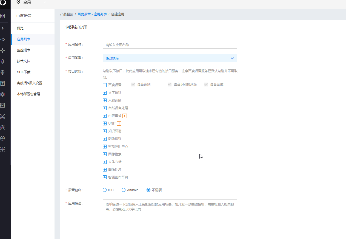Open the product grid icon in dark sidebar
The image size is (346, 239).
(2, 16)
